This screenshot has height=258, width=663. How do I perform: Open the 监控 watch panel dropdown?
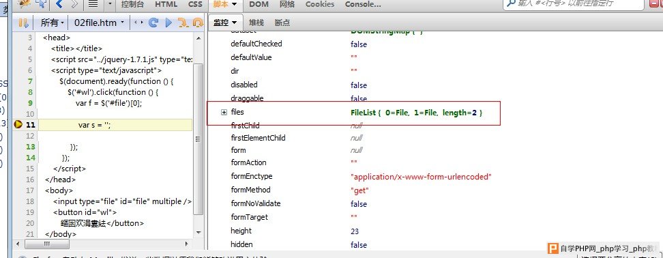coord(225,23)
